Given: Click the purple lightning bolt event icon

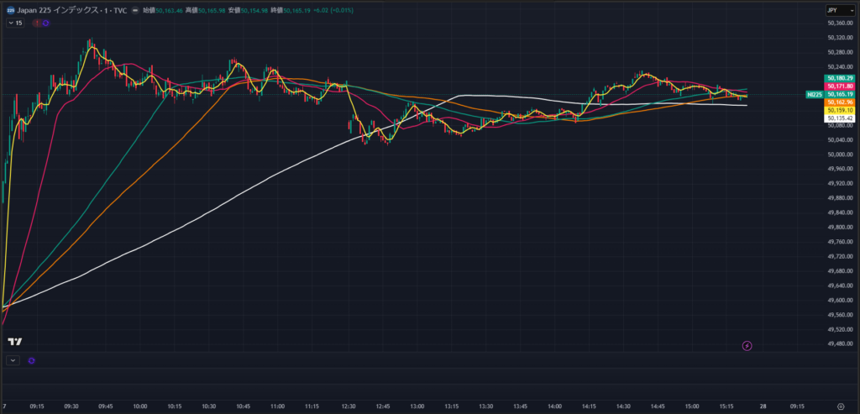Looking at the screenshot, I should 747,345.
